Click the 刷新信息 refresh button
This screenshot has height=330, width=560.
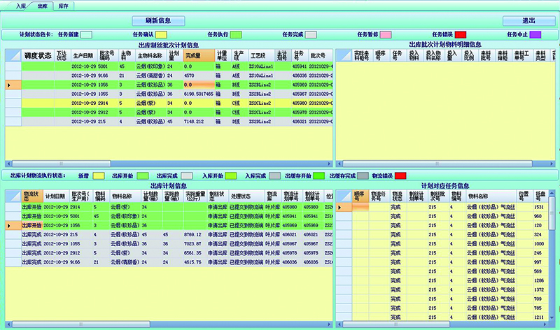click(x=162, y=21)
